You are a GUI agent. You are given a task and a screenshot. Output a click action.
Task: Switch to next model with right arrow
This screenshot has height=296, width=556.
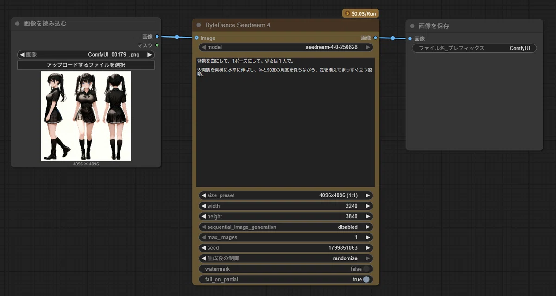coord(368,47)
